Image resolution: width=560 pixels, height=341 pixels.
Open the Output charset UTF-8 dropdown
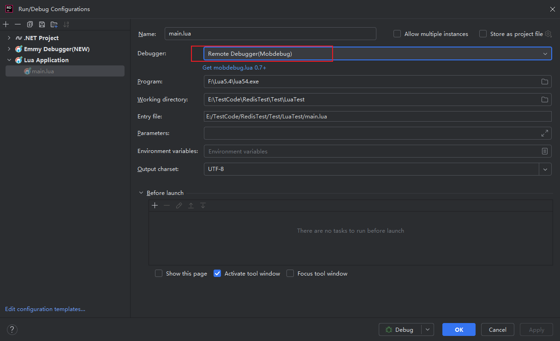(x=545, y=169)
